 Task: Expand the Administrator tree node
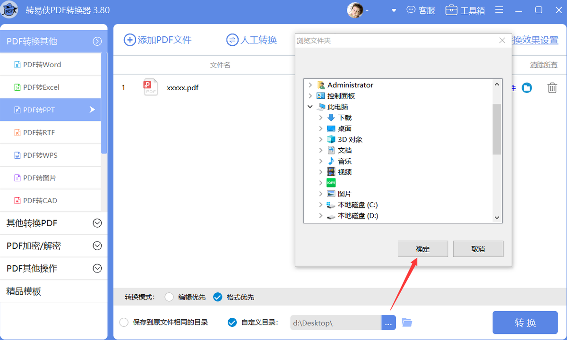tap(310, 85)
